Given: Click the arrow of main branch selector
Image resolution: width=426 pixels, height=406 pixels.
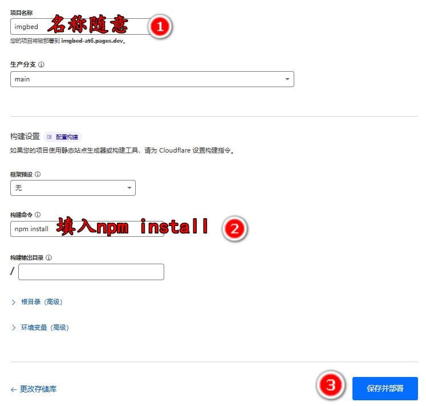Looking at the screenshot, I should pyautogui.click(x=287, y=79).
